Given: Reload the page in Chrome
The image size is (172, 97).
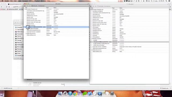Looking at the screenshot, I should coord(6,7).
